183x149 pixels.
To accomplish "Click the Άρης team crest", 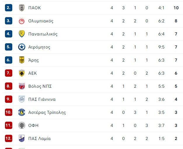I will (x=22, y=60).
